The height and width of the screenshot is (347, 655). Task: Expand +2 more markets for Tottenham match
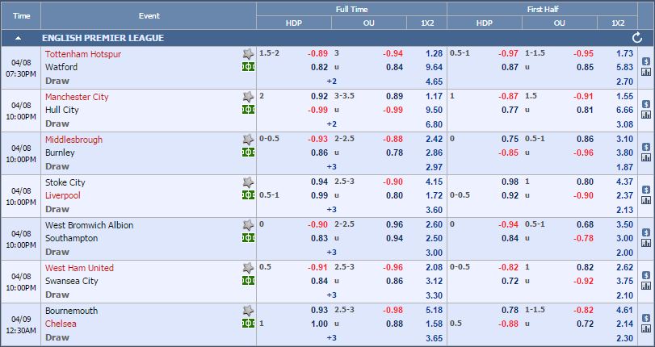click(x=332, y=82)
